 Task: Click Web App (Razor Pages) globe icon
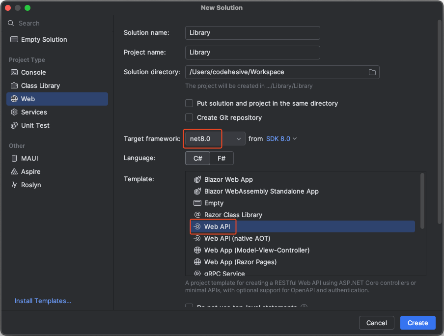[x=197, y=262]
